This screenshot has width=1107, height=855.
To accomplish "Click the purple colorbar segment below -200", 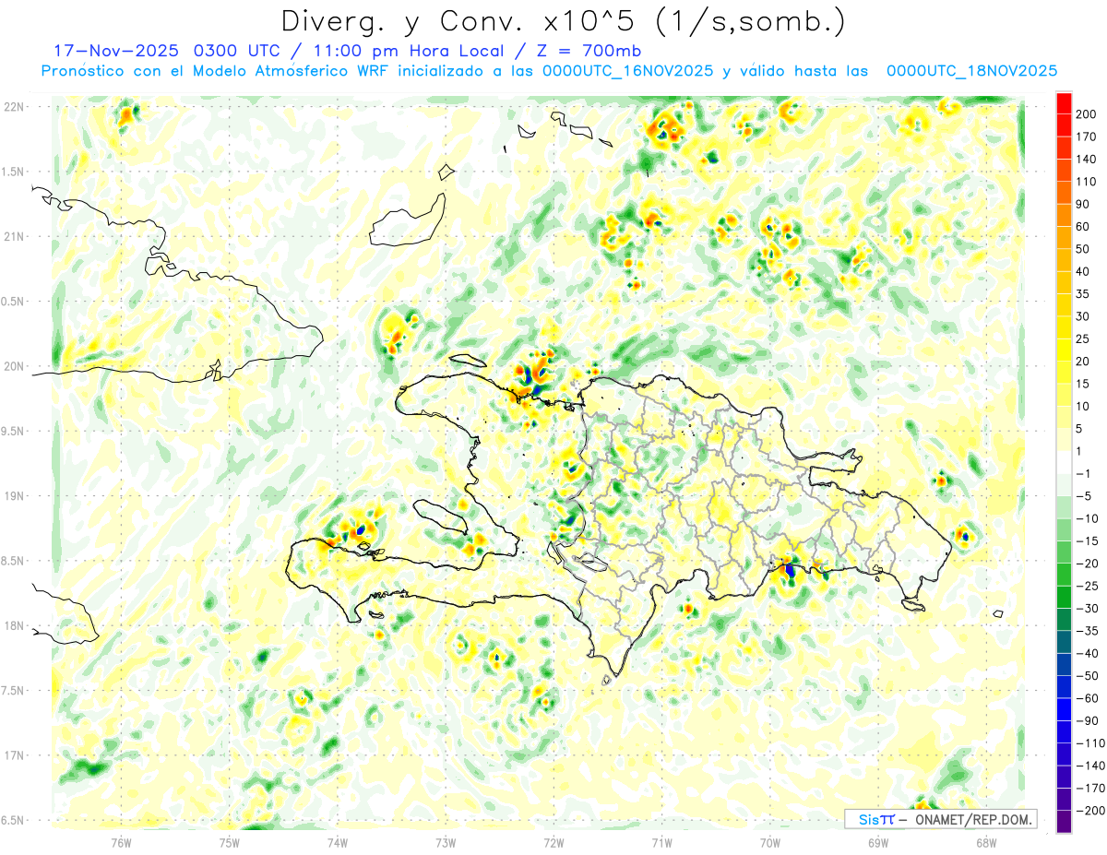I will (1064, 821).
